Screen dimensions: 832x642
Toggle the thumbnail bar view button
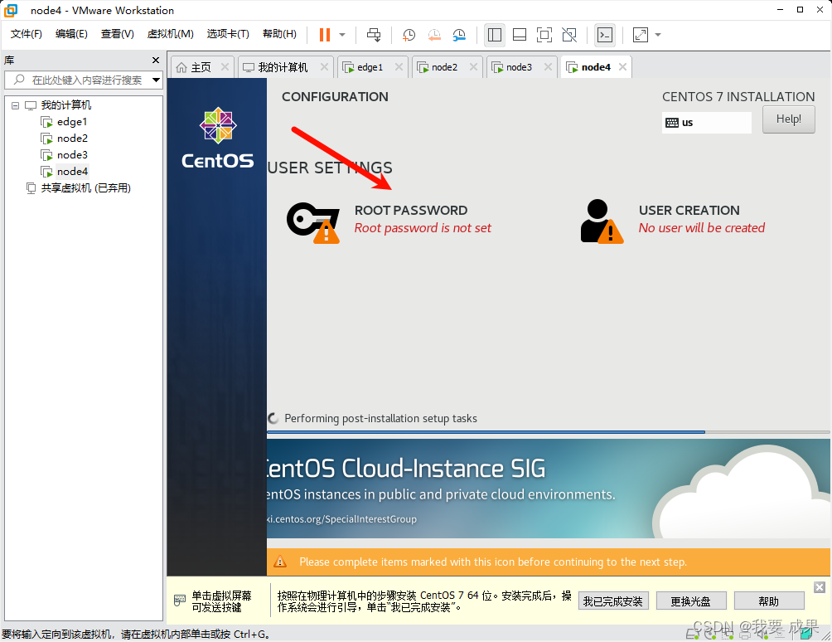520,35
